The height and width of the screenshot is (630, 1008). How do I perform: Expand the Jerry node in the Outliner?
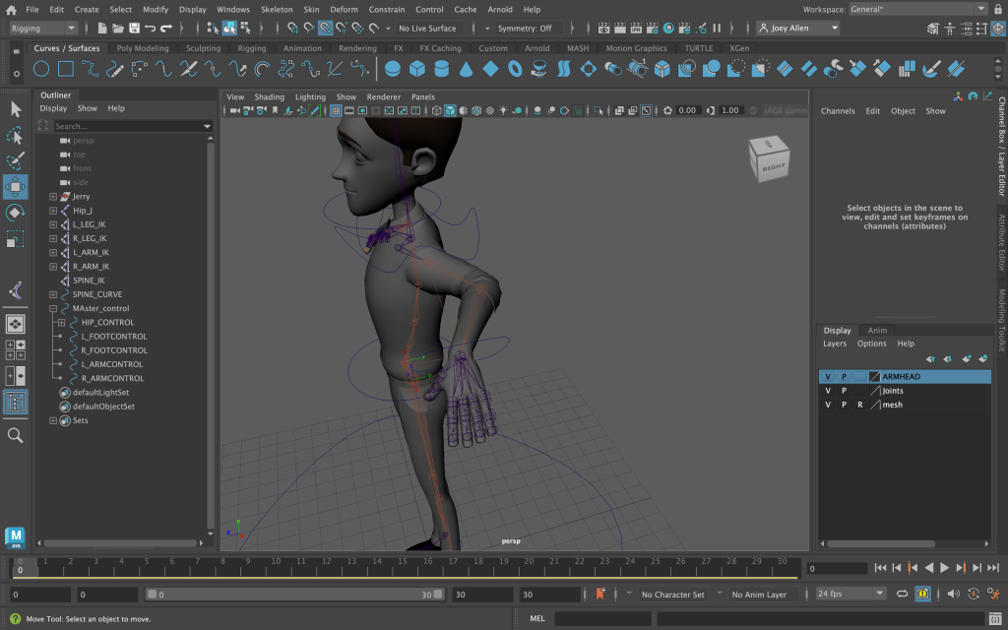tap(53, 197)
